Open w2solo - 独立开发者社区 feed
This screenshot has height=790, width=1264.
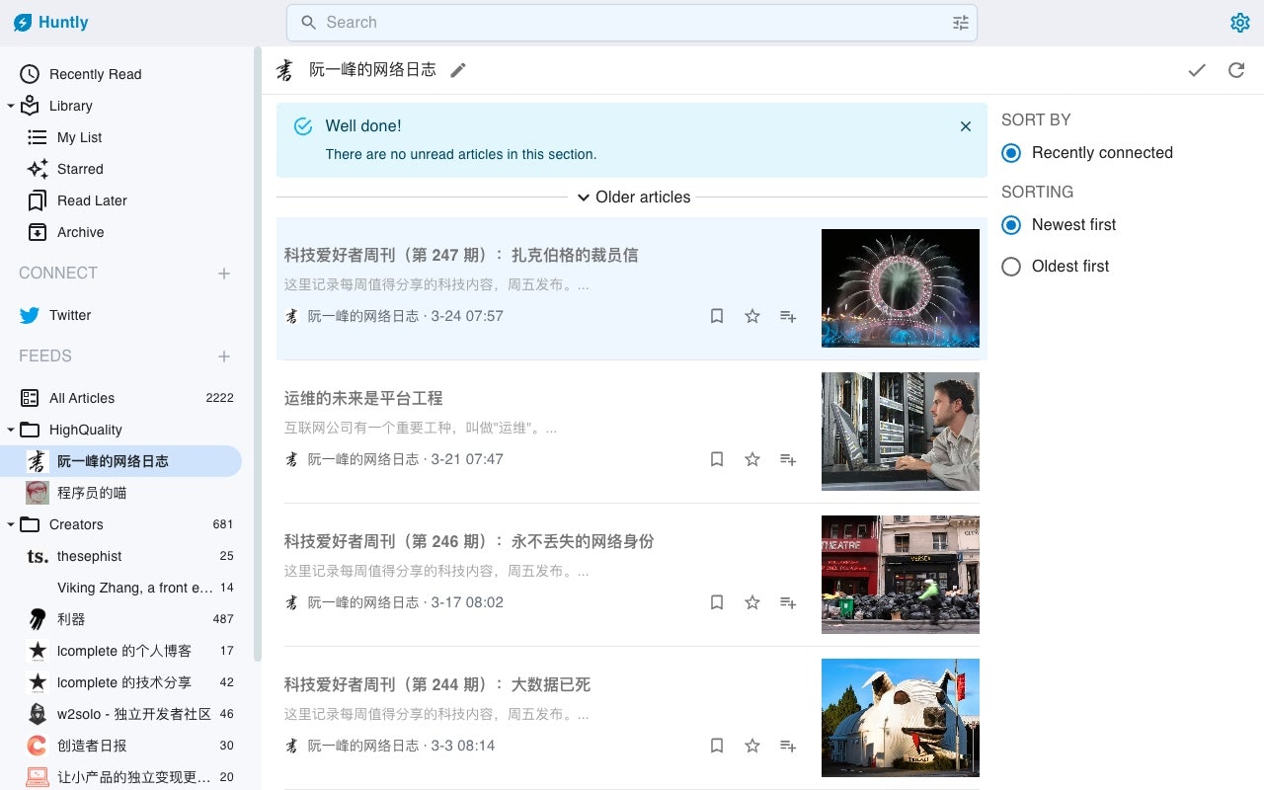click(x=122, y=714)
